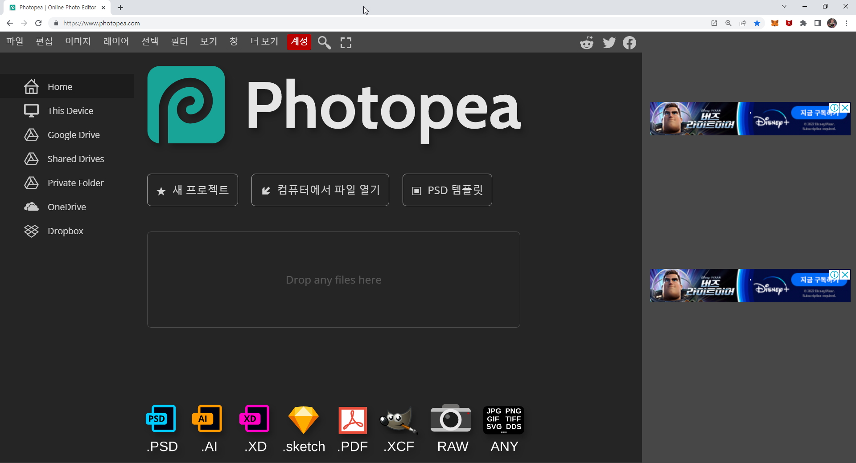Select Dropbox in the sidebar
The image size is (856, 463).
tap(67, 231)
